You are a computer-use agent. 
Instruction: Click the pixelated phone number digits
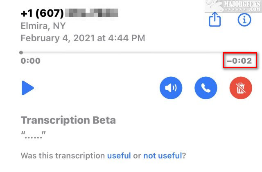point(92,13)
